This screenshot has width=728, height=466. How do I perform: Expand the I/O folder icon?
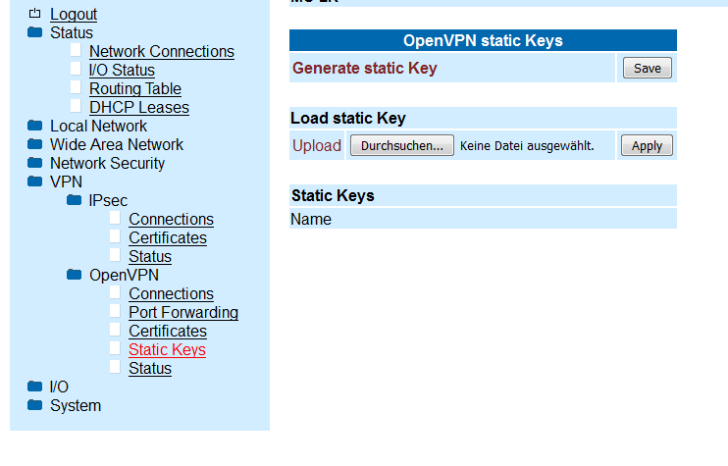coord(34,387)
